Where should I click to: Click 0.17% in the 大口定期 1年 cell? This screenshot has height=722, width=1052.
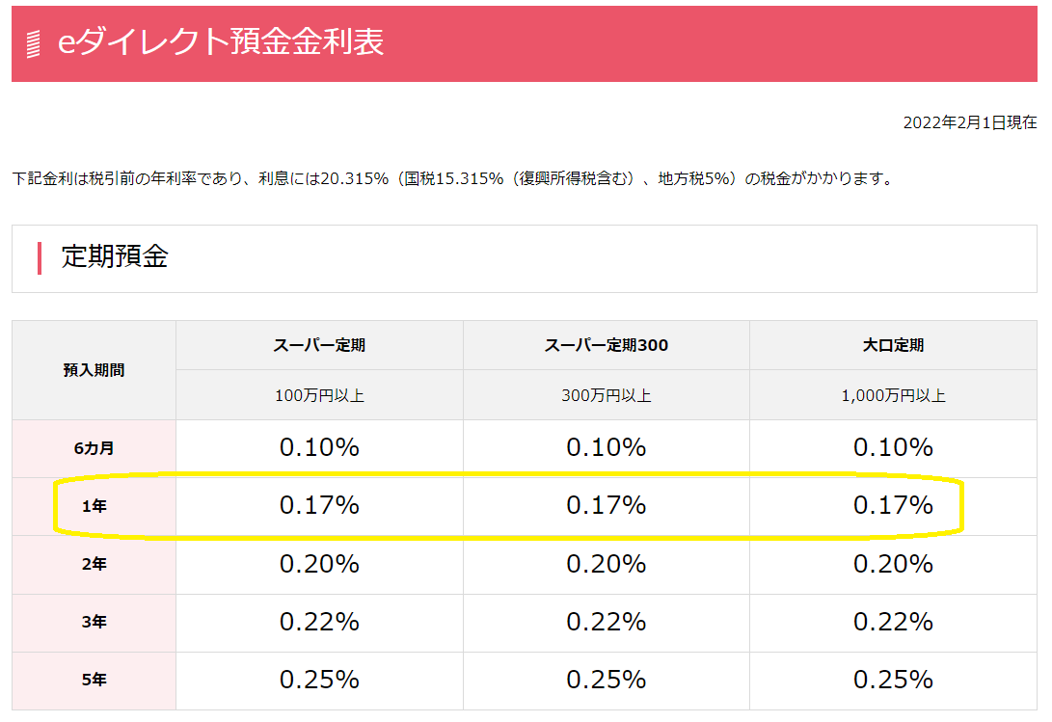(x=893, y=505)
